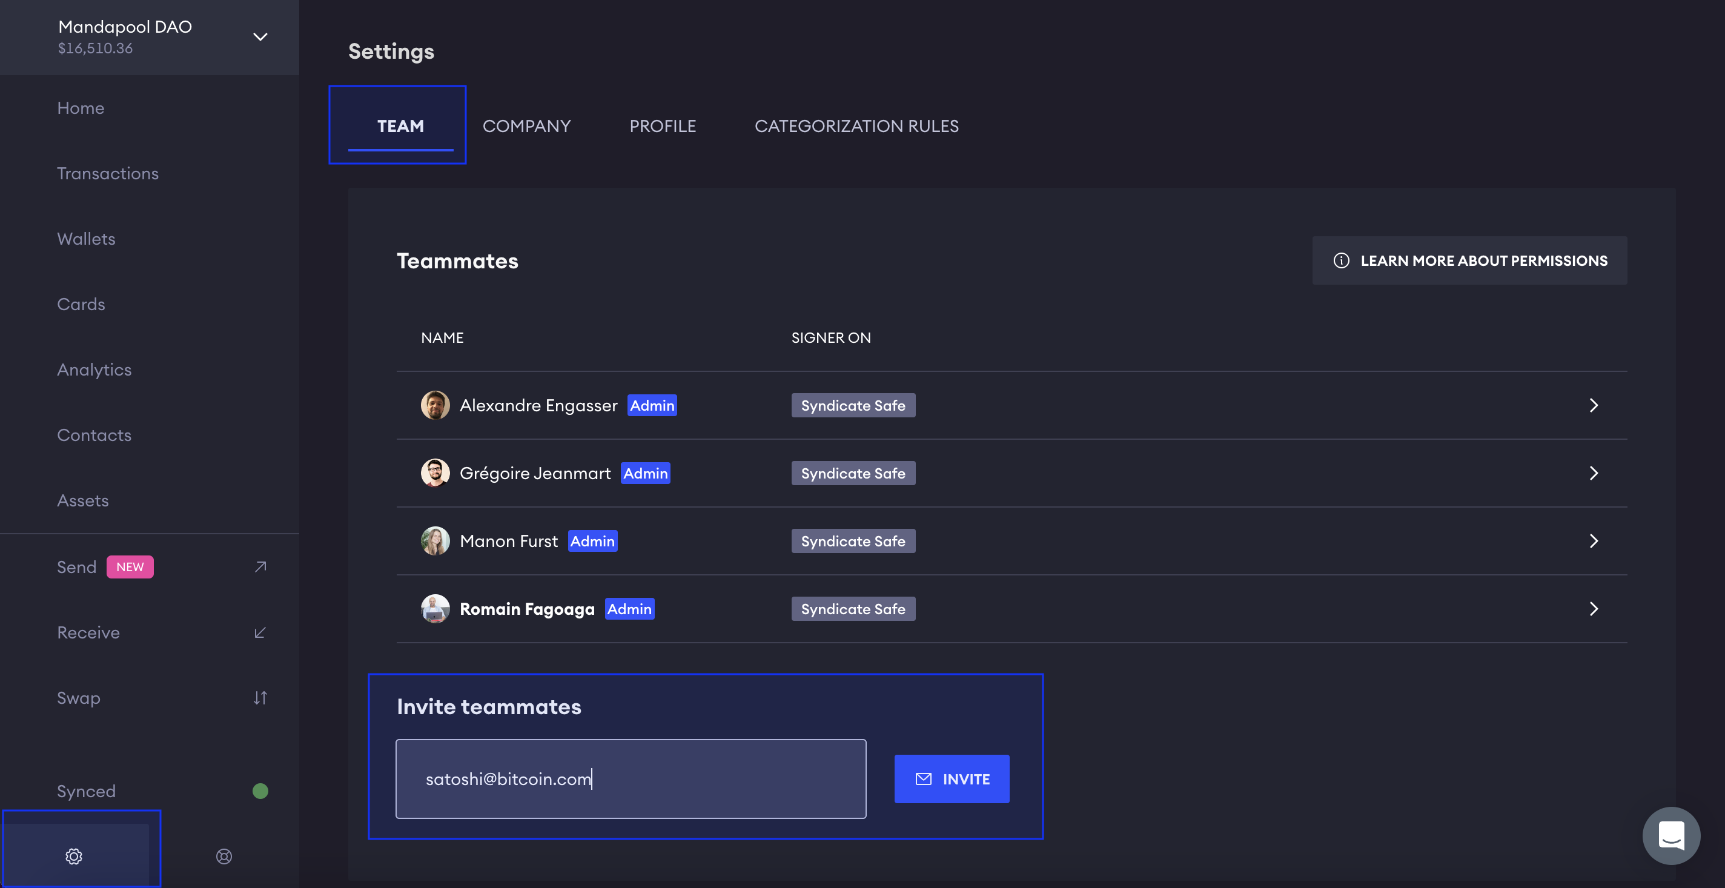Switch to the Company tab
Screen dimensions: 1725x888
[x=526, y=126]
